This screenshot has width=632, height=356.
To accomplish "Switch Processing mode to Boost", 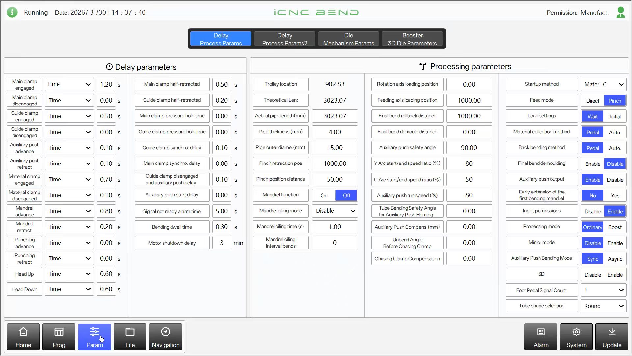I will tap(615, 227).
